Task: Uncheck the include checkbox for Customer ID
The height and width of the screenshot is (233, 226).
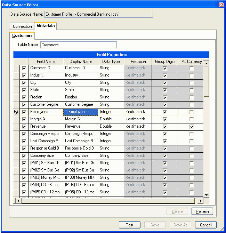Action: pyautogui.click(x=24, y=68)
